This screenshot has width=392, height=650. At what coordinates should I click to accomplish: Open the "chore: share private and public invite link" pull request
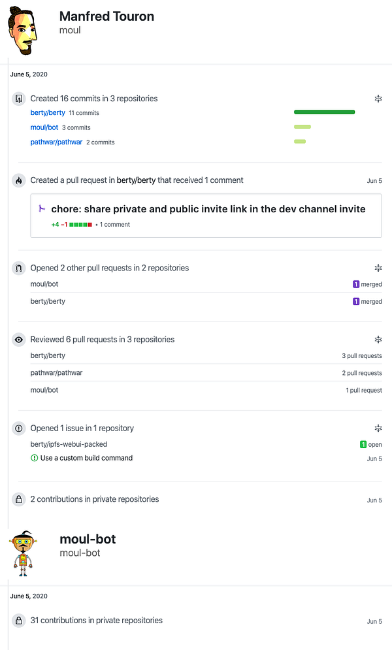coord(208,209)
